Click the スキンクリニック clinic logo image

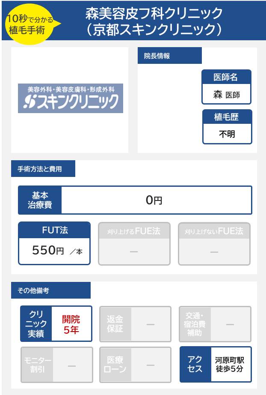pos(71,98)
